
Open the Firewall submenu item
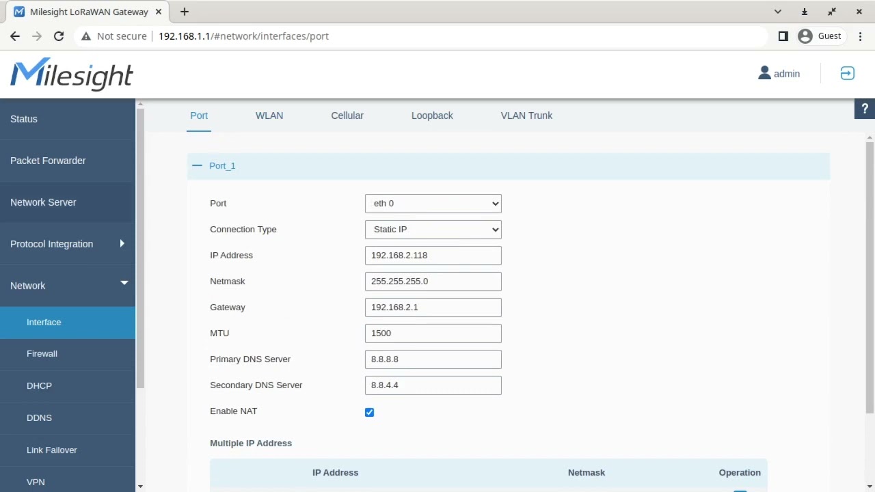pyautogui.click(x=68, y=354)
